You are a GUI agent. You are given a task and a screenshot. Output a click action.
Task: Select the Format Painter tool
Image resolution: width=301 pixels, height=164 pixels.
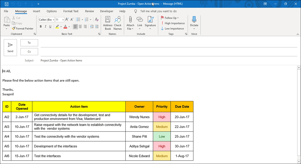point(23,28)
